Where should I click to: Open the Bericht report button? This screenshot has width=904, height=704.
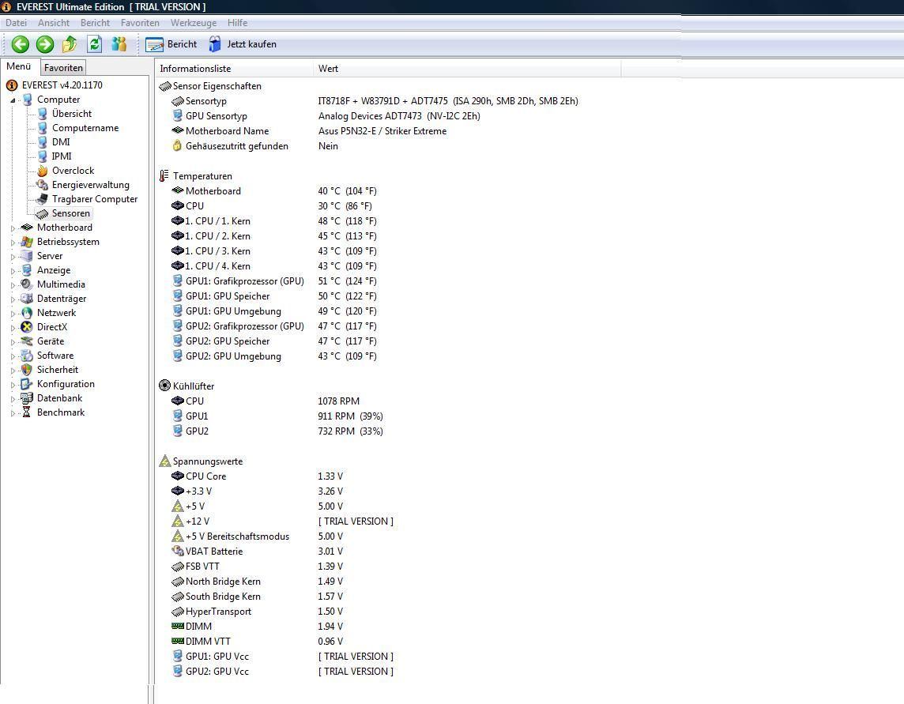coord(171,44)
